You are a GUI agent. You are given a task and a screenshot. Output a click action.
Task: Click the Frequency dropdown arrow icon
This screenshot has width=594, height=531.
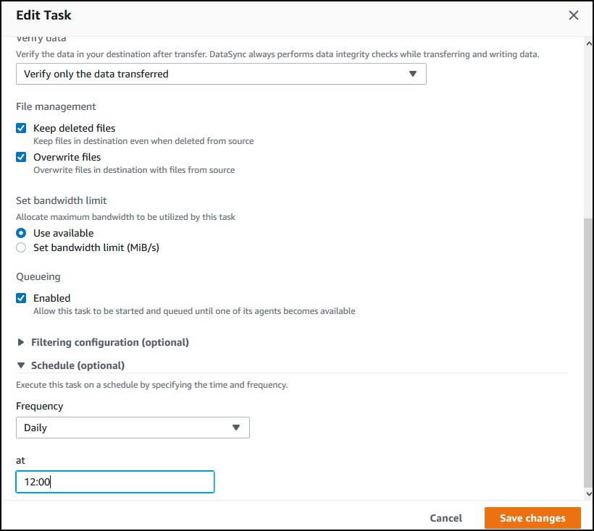pos(236,428)
